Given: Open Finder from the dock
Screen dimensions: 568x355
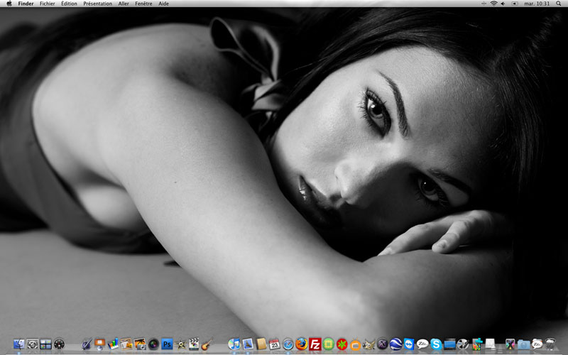Looking at the screenshot, I should coord(19,344).
